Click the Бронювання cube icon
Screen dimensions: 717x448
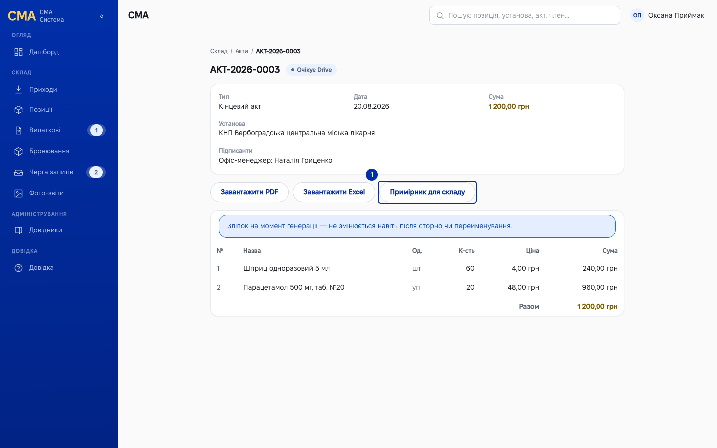pos(18,151)
